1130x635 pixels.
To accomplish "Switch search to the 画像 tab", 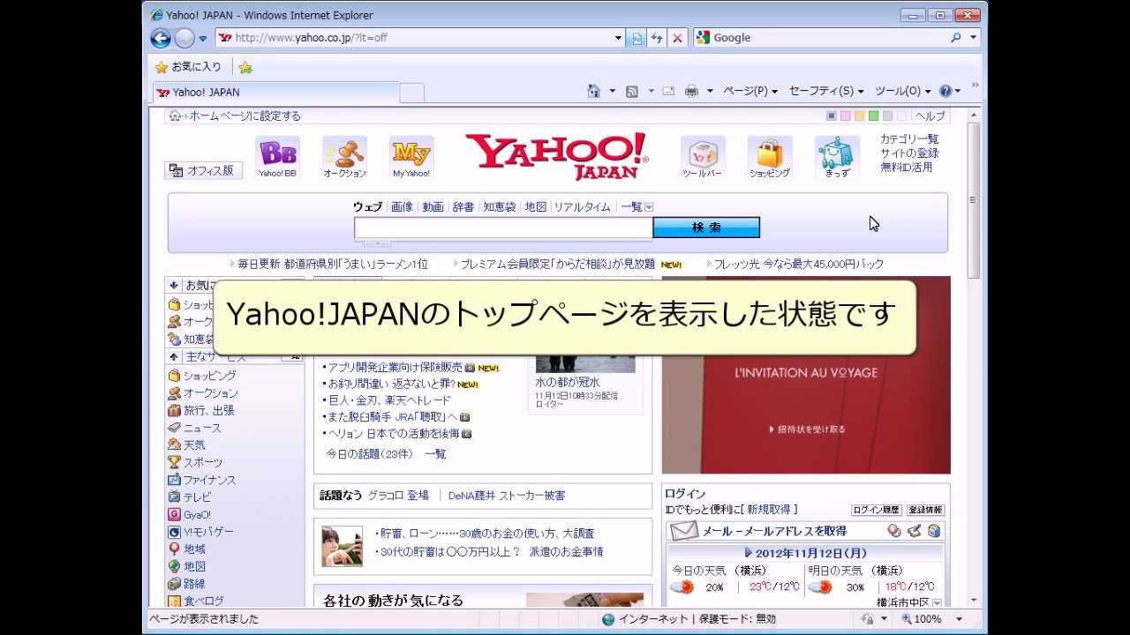I will click(x=402, y=207).
